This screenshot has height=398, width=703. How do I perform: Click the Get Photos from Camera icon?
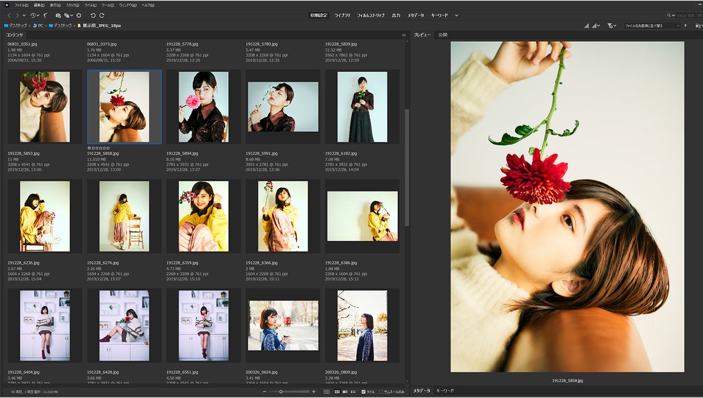[58, 16]
